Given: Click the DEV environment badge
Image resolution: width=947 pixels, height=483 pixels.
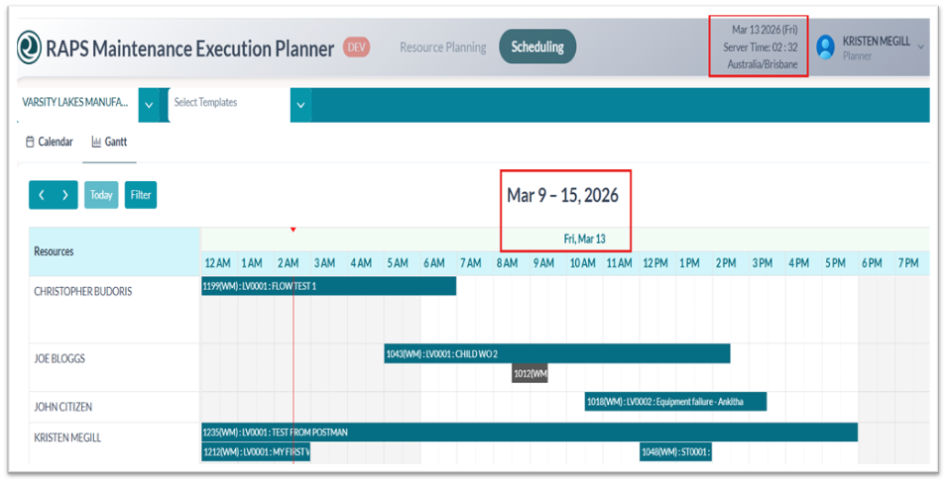Looking at the screenshot, I should pos(356,48).
